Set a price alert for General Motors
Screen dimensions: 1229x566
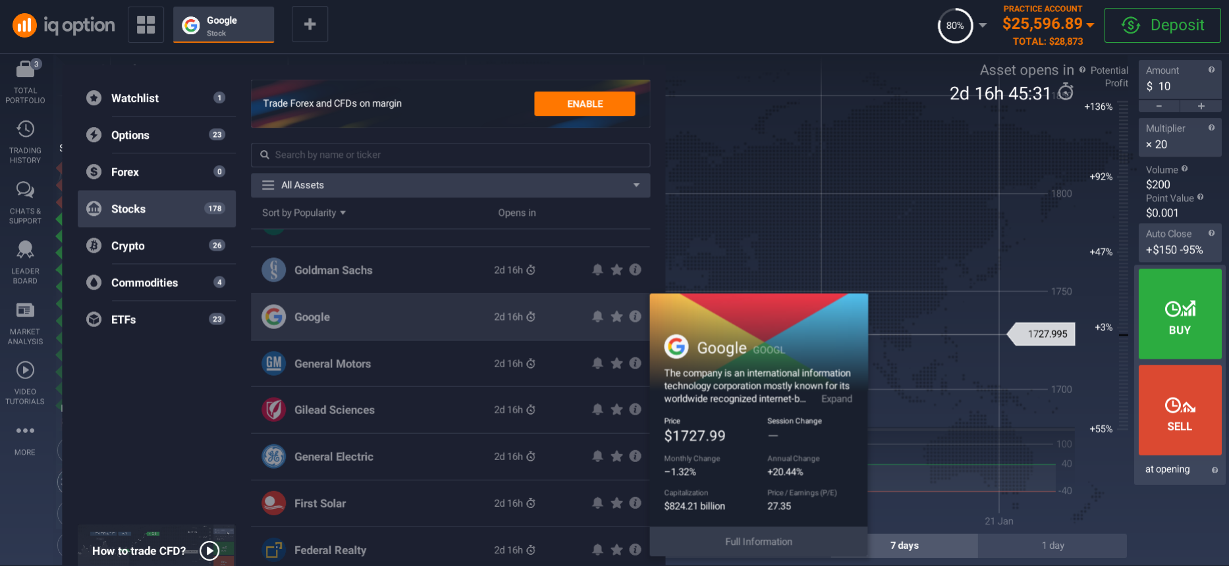pyautogui.click(x=597, y=363)
